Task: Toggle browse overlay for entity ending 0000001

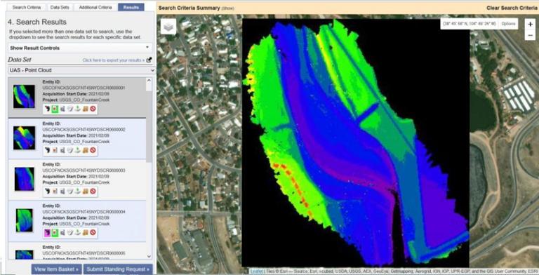Action: coord(55,109)
